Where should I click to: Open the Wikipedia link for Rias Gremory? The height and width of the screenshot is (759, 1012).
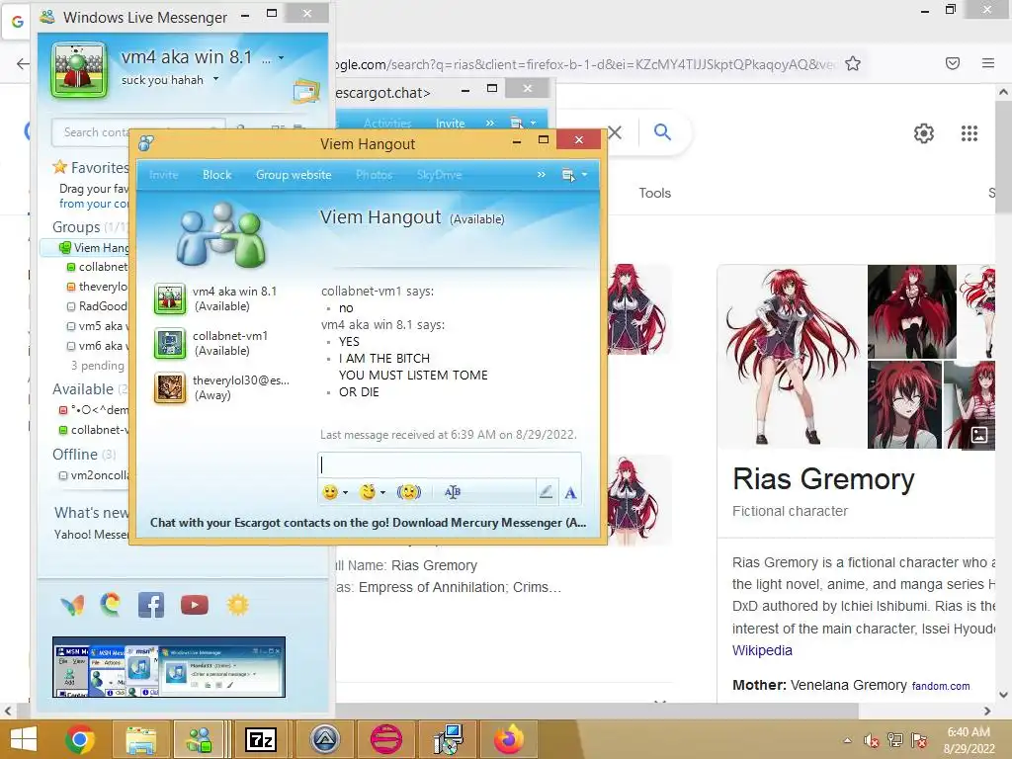(x=762, y=650)
